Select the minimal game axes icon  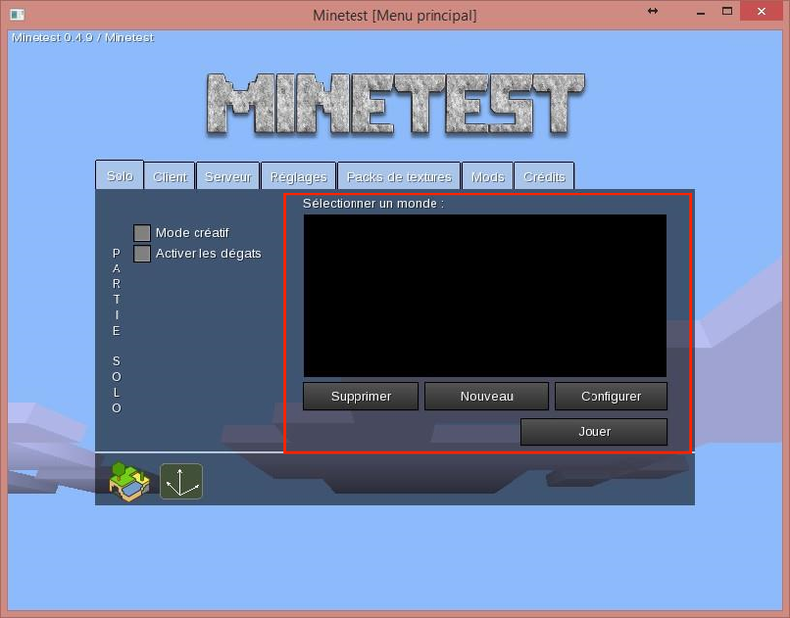tap(182, 481)
